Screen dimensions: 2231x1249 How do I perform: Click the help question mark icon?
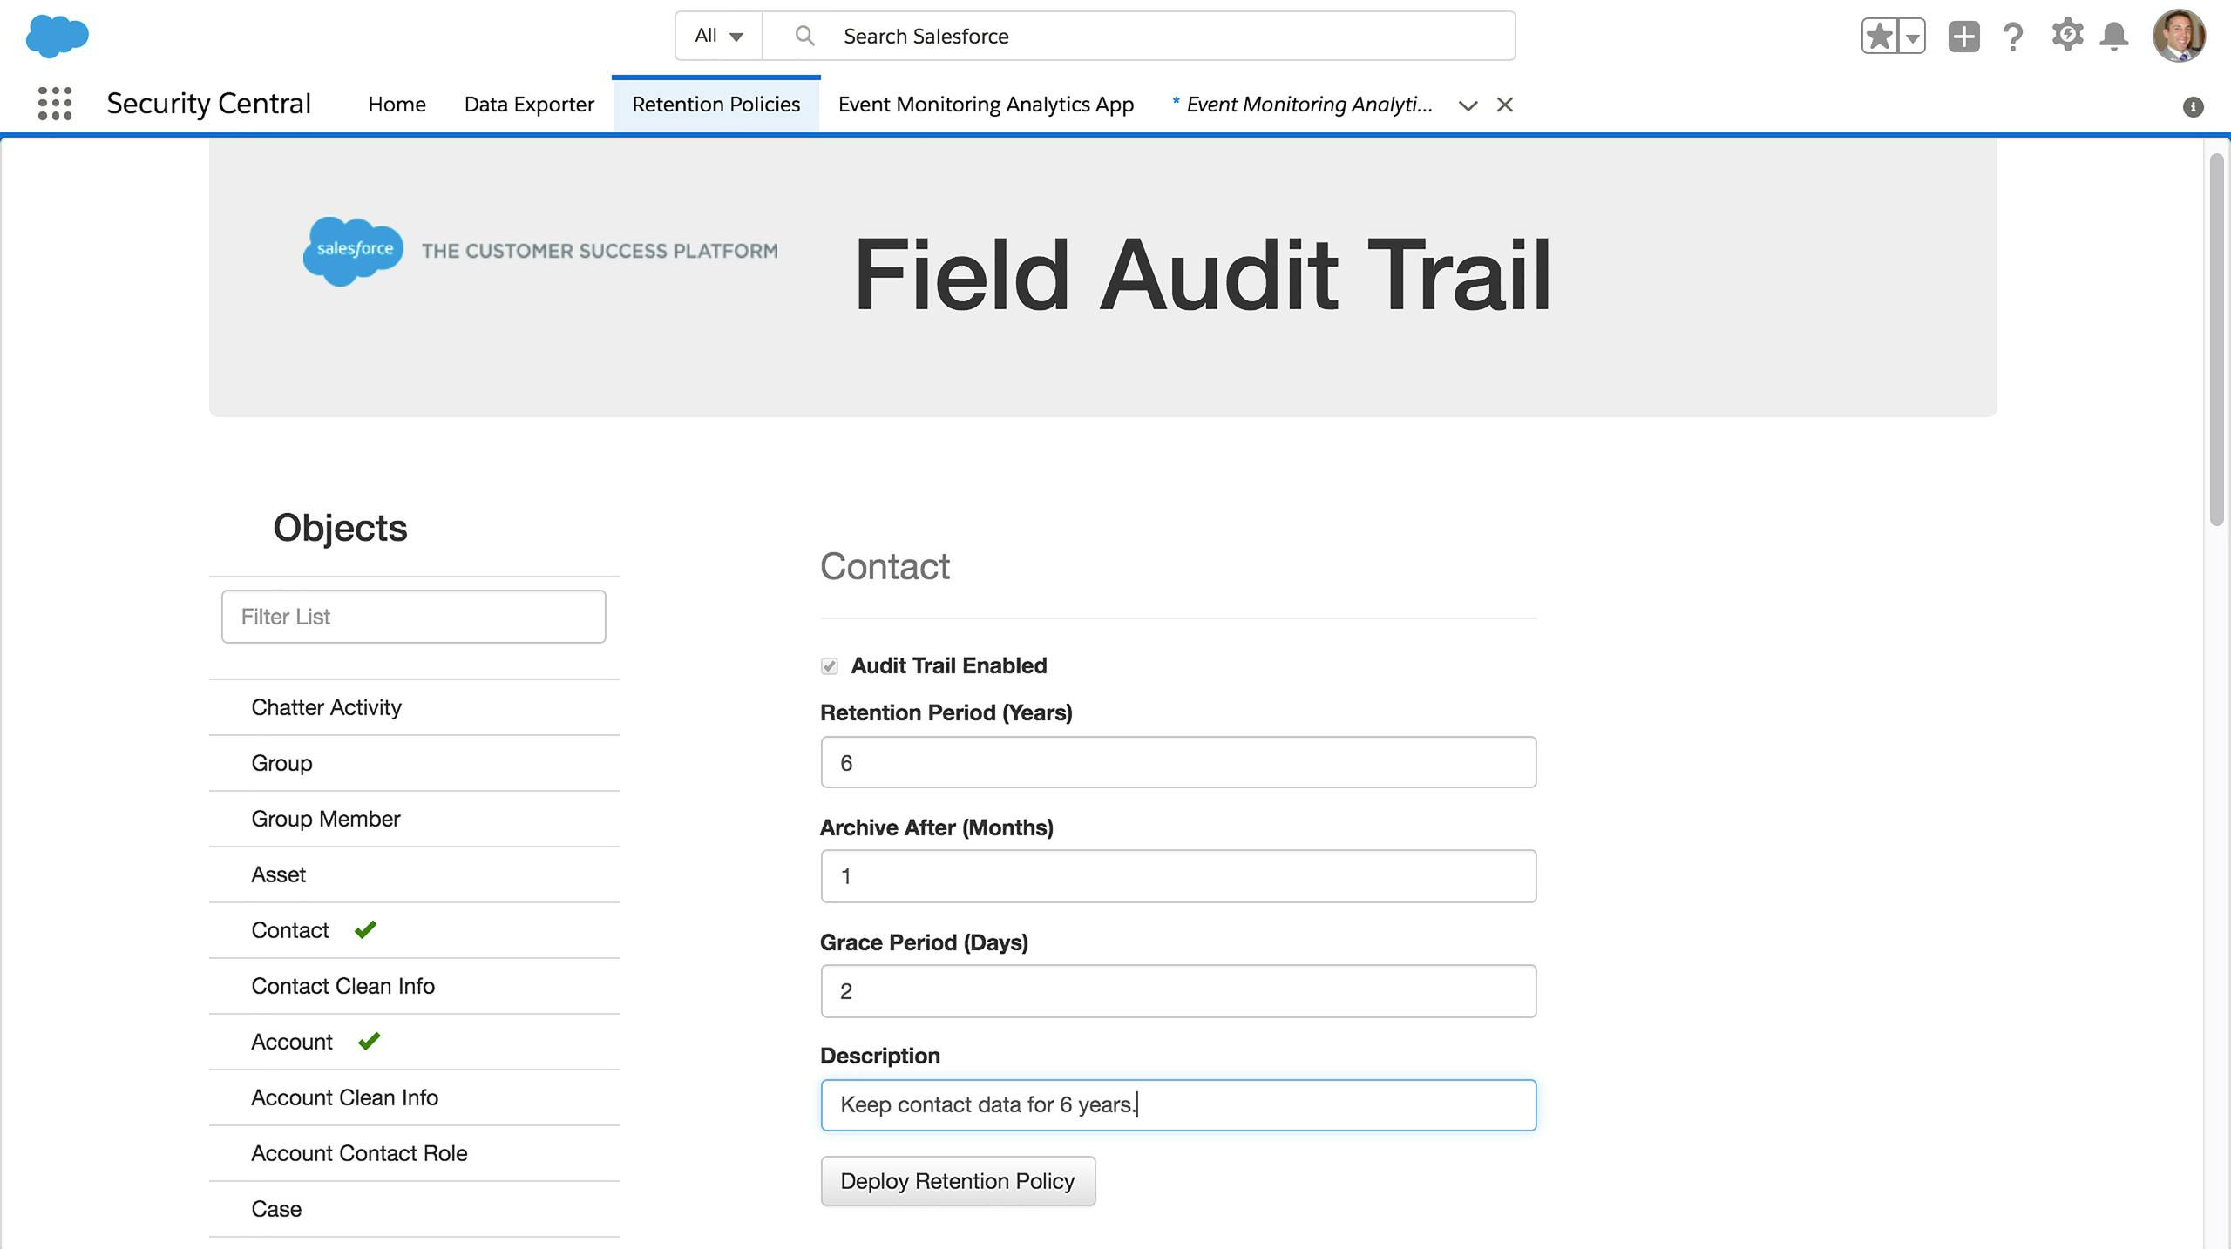(x=2015, y=34)
